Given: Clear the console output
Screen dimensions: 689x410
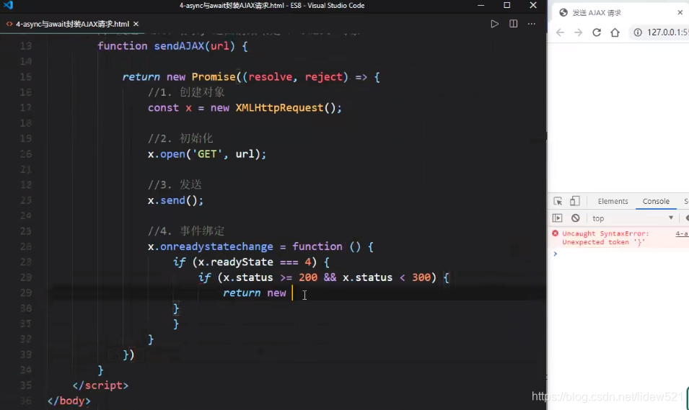Looking at the screenshot, I should click(x=576, y=218).
